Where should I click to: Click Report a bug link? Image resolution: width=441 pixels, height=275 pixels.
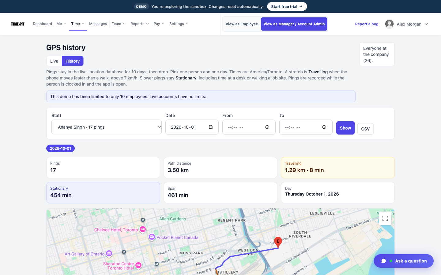[x=367, y=24]
